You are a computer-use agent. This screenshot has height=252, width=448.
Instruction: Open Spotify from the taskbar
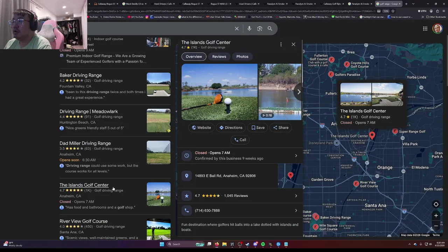coord(263,244)
